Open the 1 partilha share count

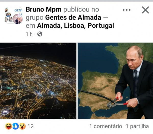pyautogui.click(x=137, y=126)
